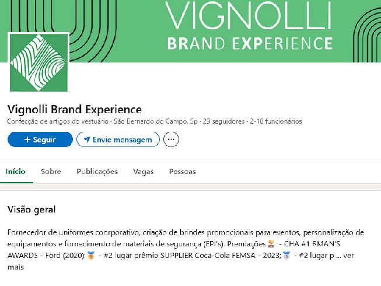This screenshot has height=286, width=381.
Task: Open the three-dot more options button
Action: pos(171,140)
